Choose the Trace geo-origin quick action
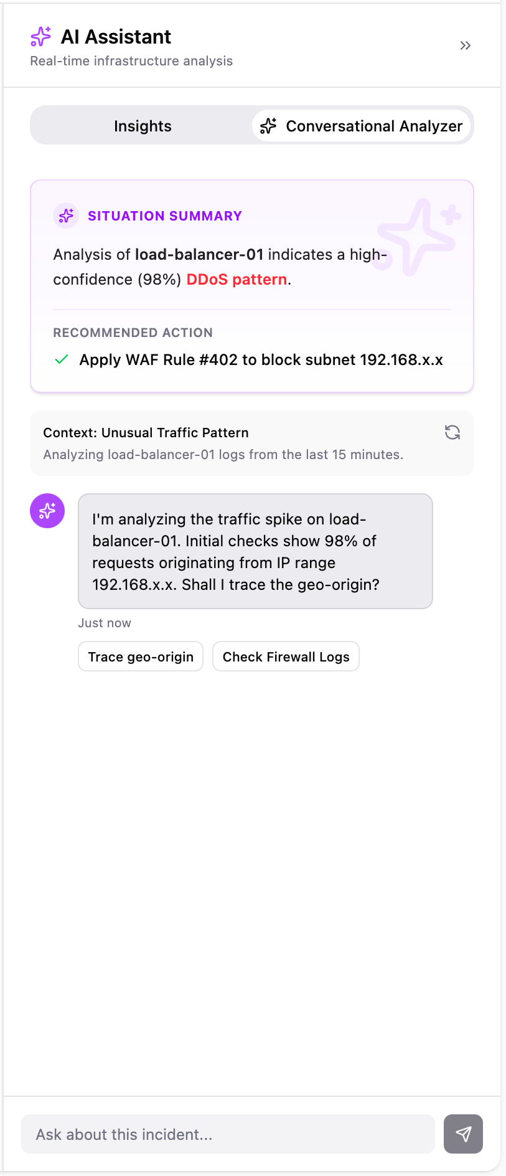This screenshot has width=506, height=1176. tap(140, 656)
